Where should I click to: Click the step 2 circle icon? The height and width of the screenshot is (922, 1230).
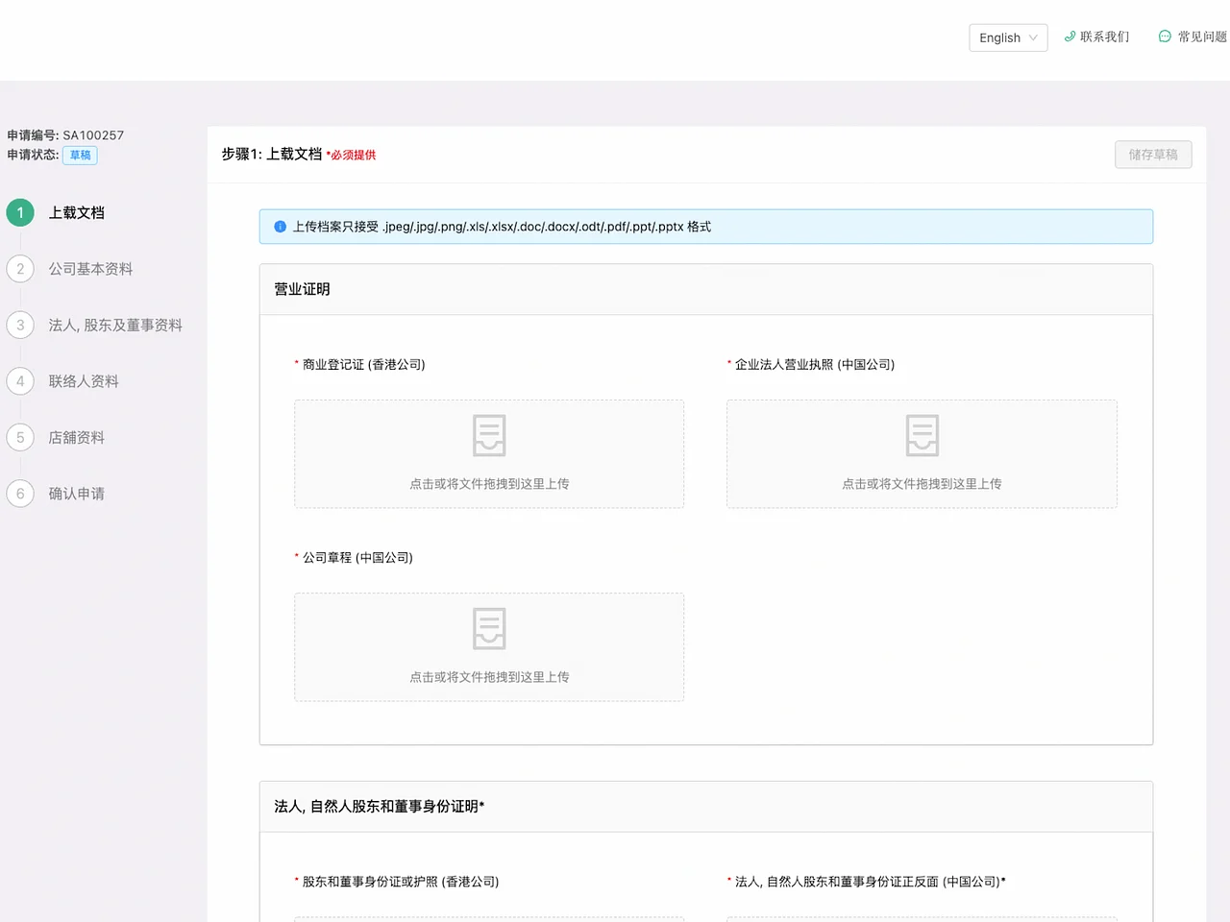click(20, 269)
